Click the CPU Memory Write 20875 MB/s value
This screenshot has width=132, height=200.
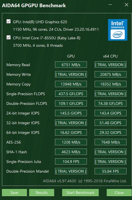pos(111,74)
